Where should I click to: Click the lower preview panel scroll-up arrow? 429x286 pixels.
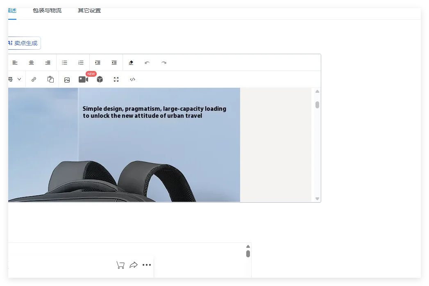[248, 247]
